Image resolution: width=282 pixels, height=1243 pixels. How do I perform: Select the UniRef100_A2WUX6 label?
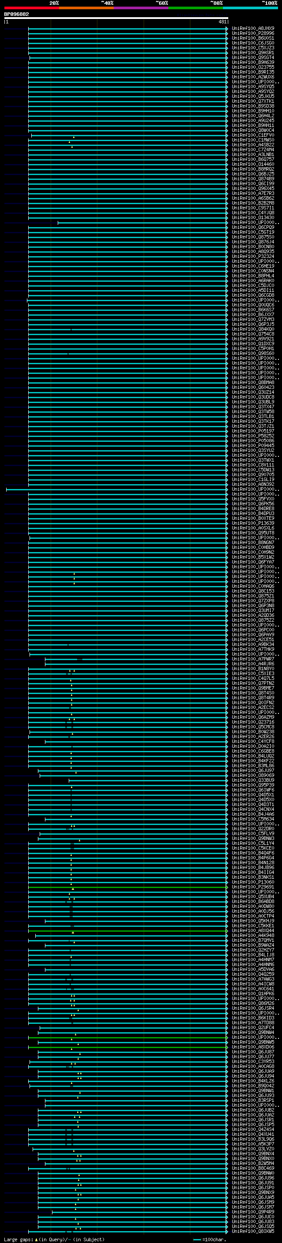click(x=253, y=77)
